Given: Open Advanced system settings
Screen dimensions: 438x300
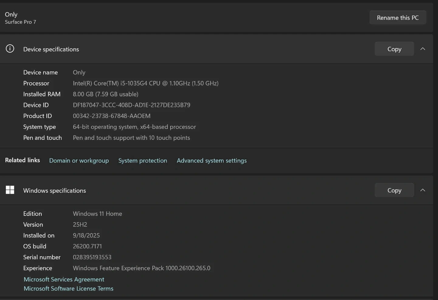Looking at the screenshot, I should [212, 160].
